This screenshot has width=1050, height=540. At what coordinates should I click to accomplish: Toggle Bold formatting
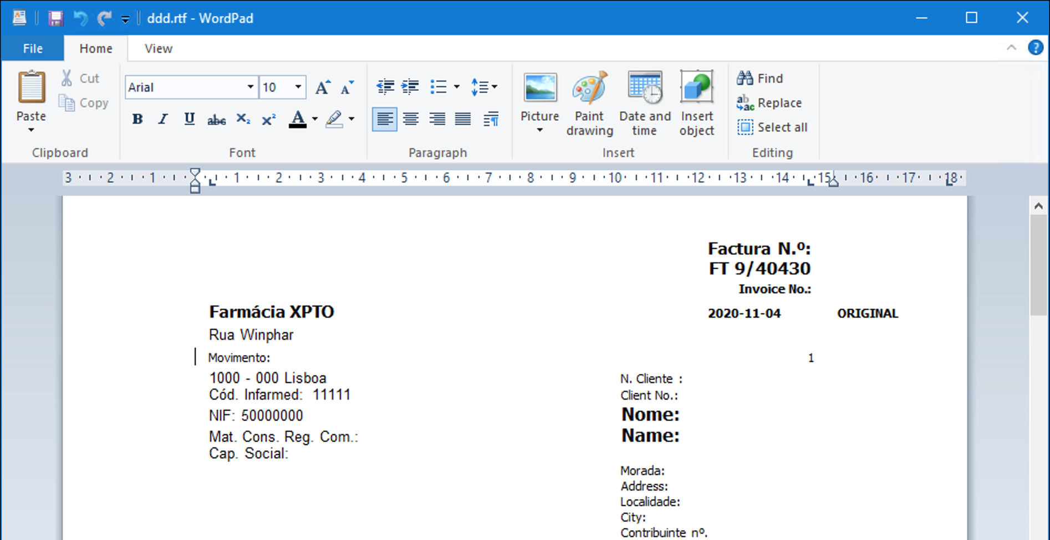tap(137, 119)
